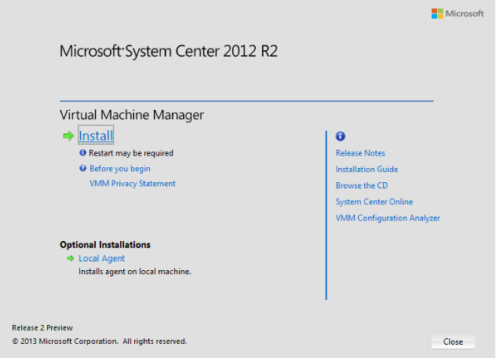The image size is (496, 358).
Task: Click the green arrow beside Install
Action: pyautogui.click(x=67, y=136)
